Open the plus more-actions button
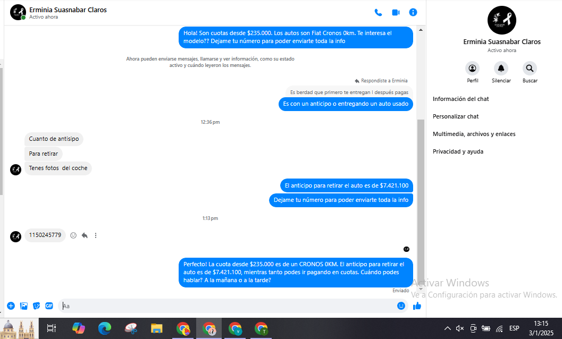This screenshot has height=339, width=562. click(x=11, y=306)
